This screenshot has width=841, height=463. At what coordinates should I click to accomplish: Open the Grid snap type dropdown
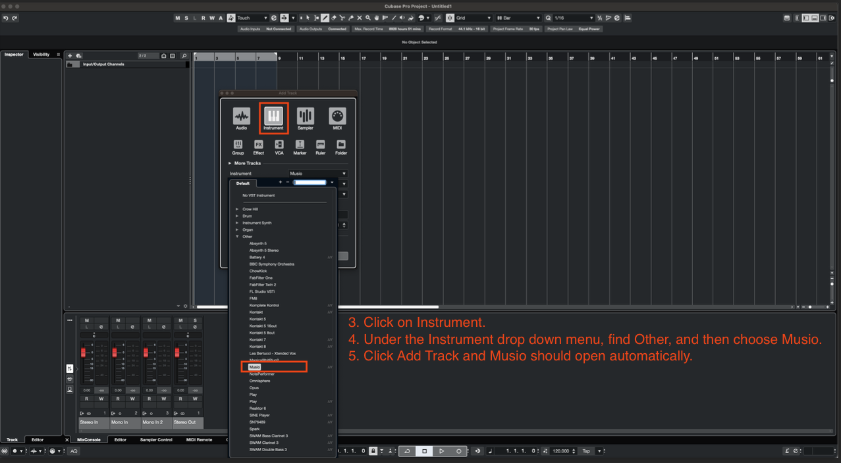coord(474,18)
